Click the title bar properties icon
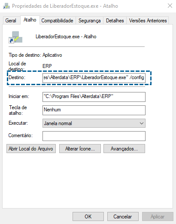176x224 pixels. [6, 6]
